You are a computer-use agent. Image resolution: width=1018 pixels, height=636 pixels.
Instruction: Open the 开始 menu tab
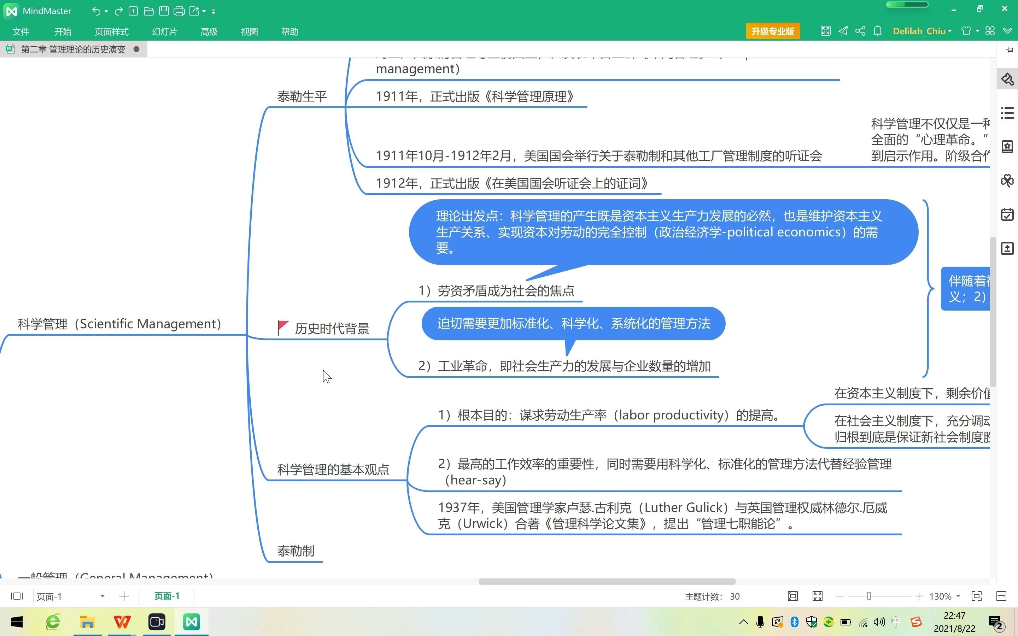pos(63,31)
